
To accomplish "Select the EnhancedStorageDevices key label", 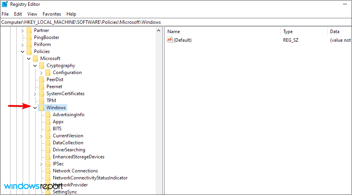I will click(x=79, y=156).
